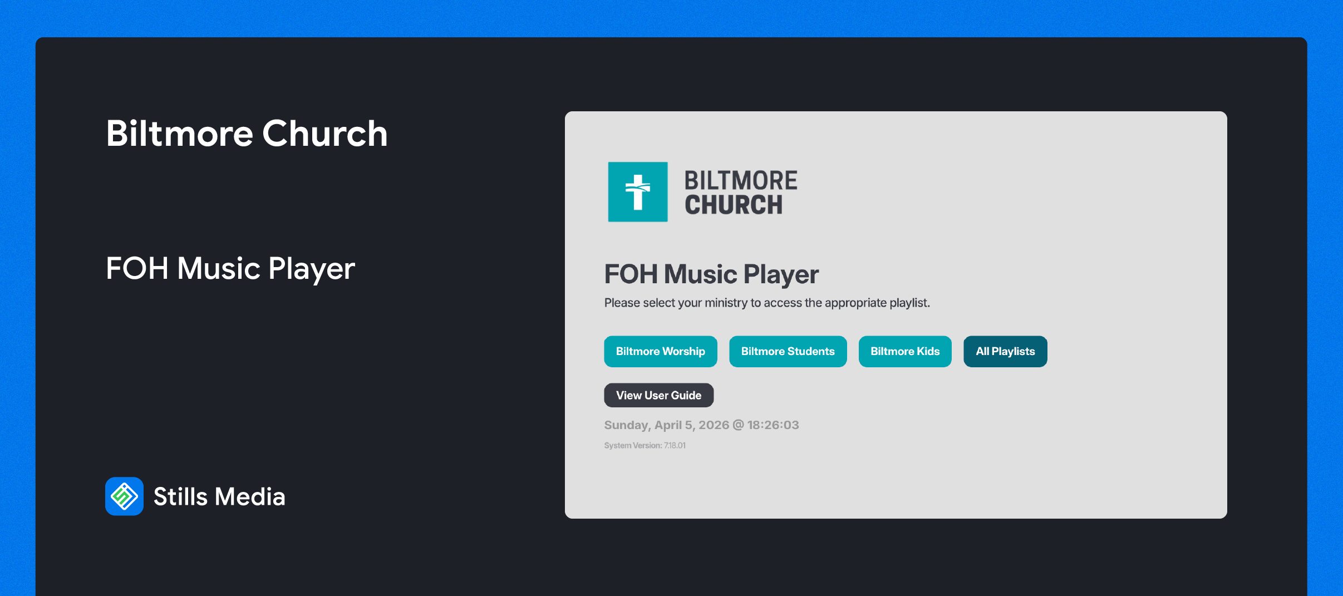Click the System Version 7.18.01 text
Image resolution: width=1343 pixels, height=596 pixels.
coord(645,445)
